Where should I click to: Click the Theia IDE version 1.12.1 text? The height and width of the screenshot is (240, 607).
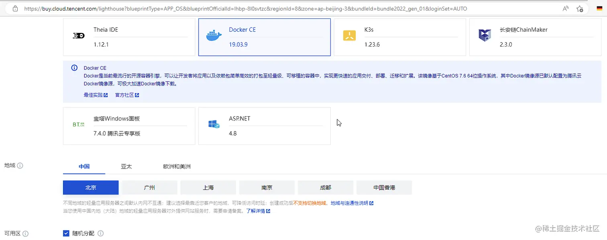[x=101, y=45]
